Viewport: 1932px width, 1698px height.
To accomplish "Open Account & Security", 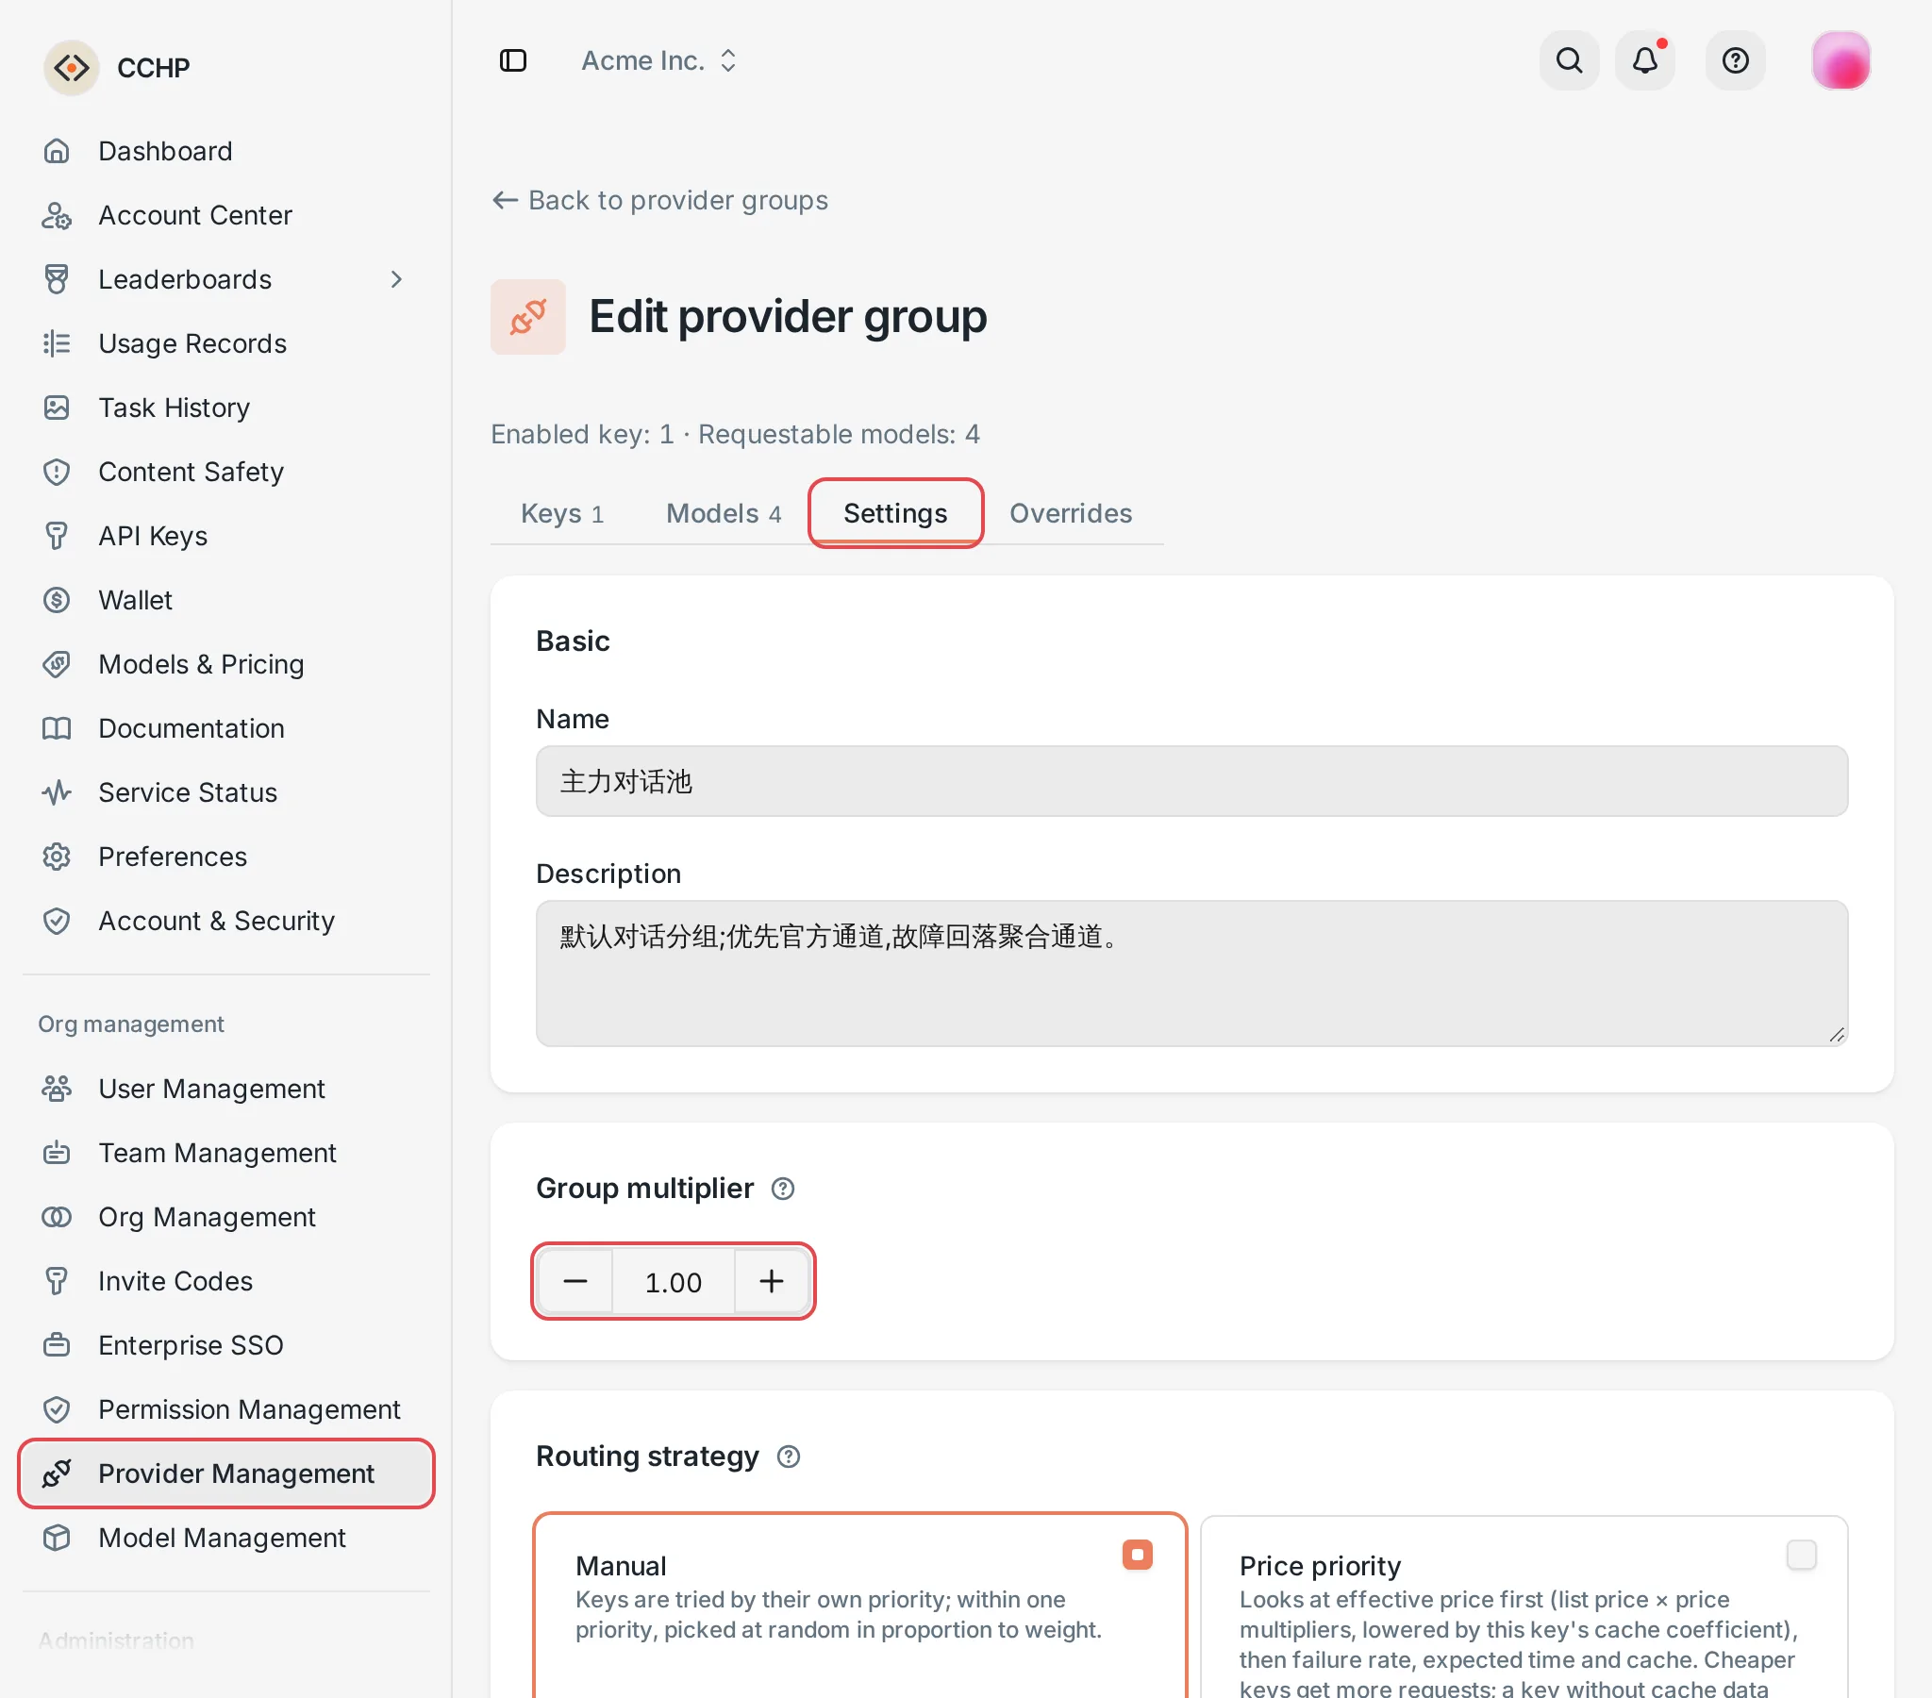I will [225, 921].
